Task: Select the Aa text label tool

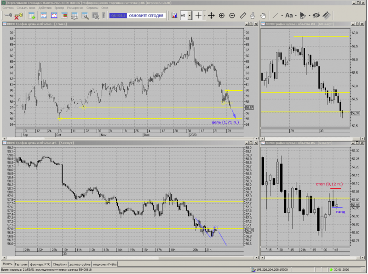Action: point(289,16)
